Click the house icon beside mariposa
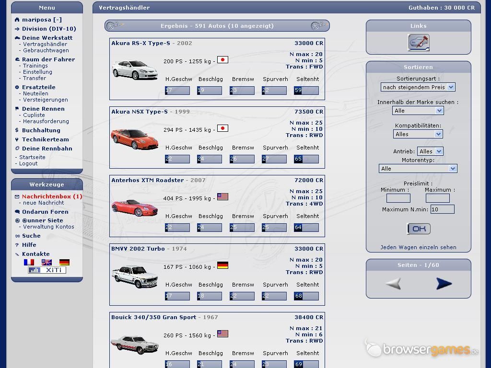 point(17,20)
